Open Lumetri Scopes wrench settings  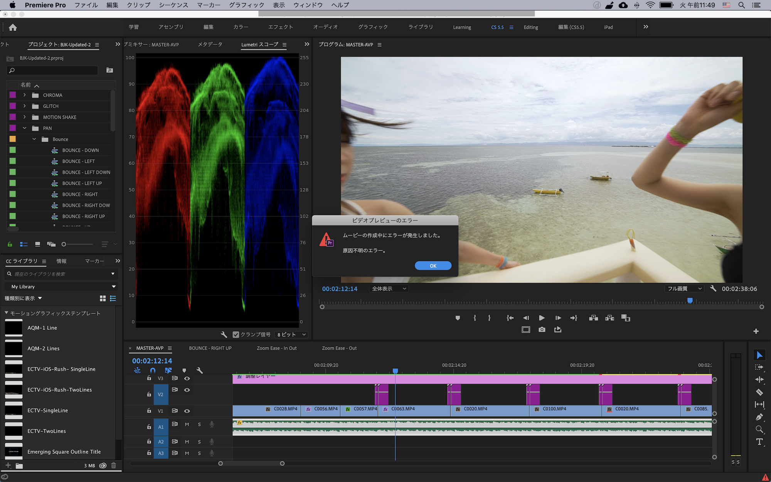(224, 334)
